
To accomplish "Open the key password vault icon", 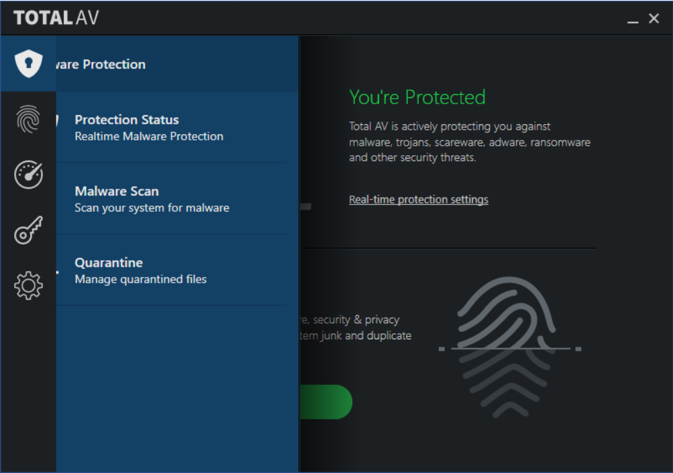I will click(28, 230).
